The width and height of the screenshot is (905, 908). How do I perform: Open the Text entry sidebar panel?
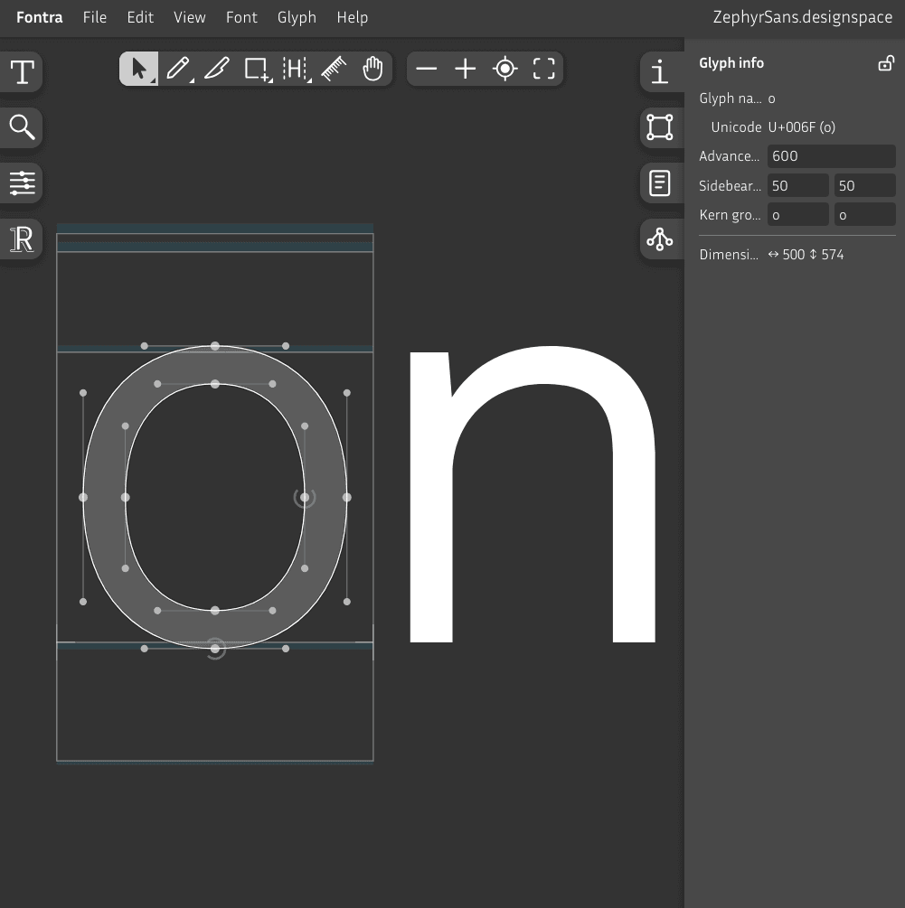pos(22,72)
